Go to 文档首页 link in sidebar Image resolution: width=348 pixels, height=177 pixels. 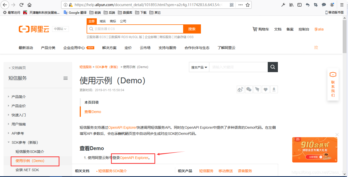coord(17,68)
